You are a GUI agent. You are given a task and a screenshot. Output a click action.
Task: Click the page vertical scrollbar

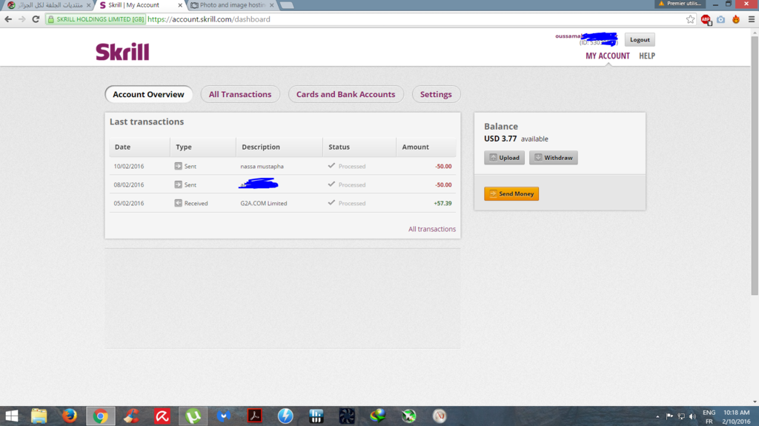755,164
